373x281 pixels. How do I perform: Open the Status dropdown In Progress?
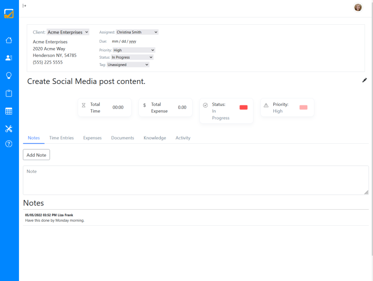point(132,57)
